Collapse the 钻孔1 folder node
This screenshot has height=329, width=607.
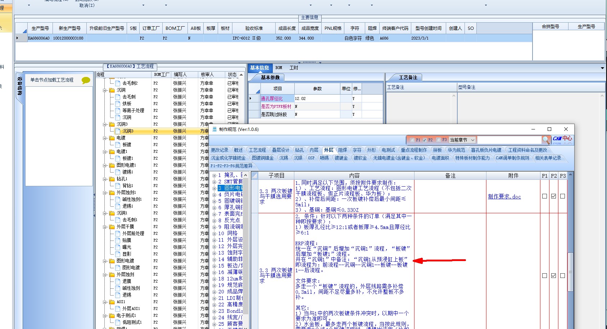click(x=105, y=179)
